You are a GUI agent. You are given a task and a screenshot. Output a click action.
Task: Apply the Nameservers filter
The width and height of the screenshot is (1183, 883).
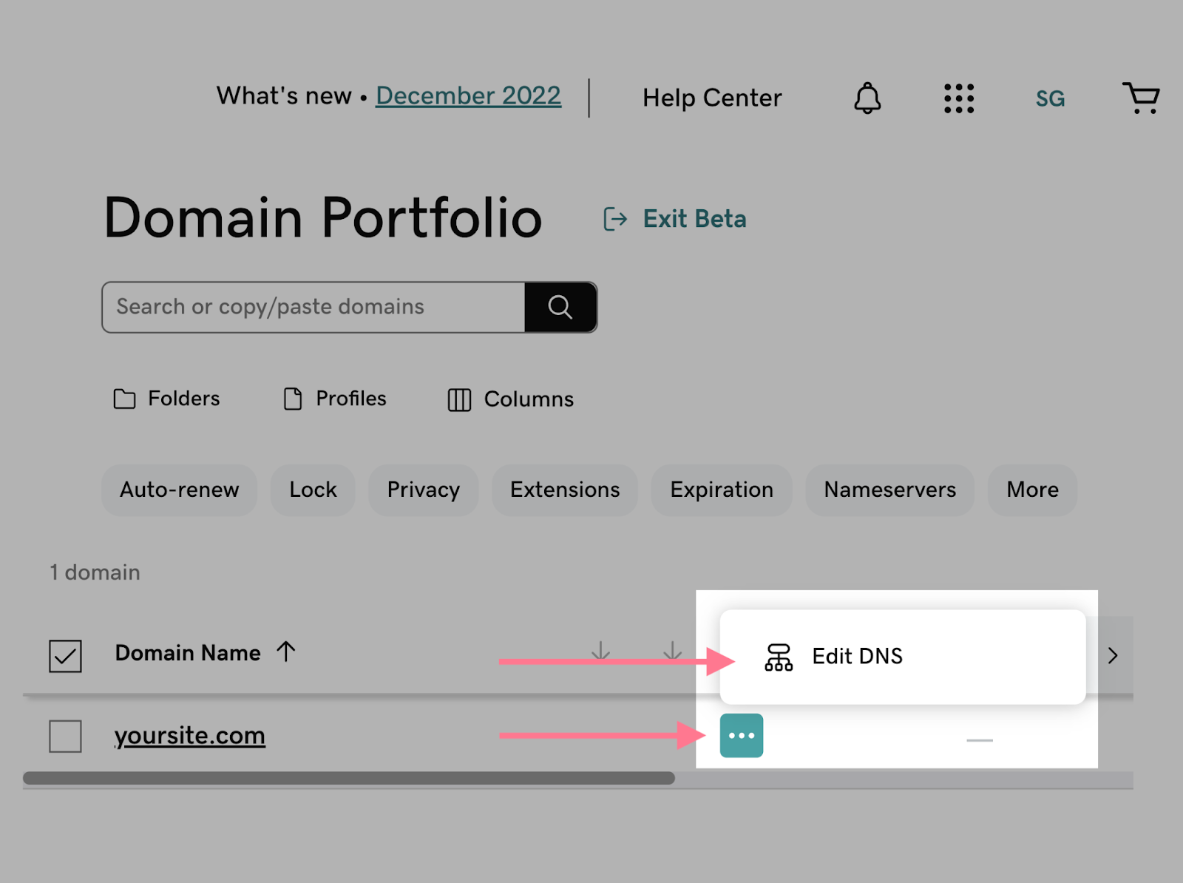[x=889, y=490]
